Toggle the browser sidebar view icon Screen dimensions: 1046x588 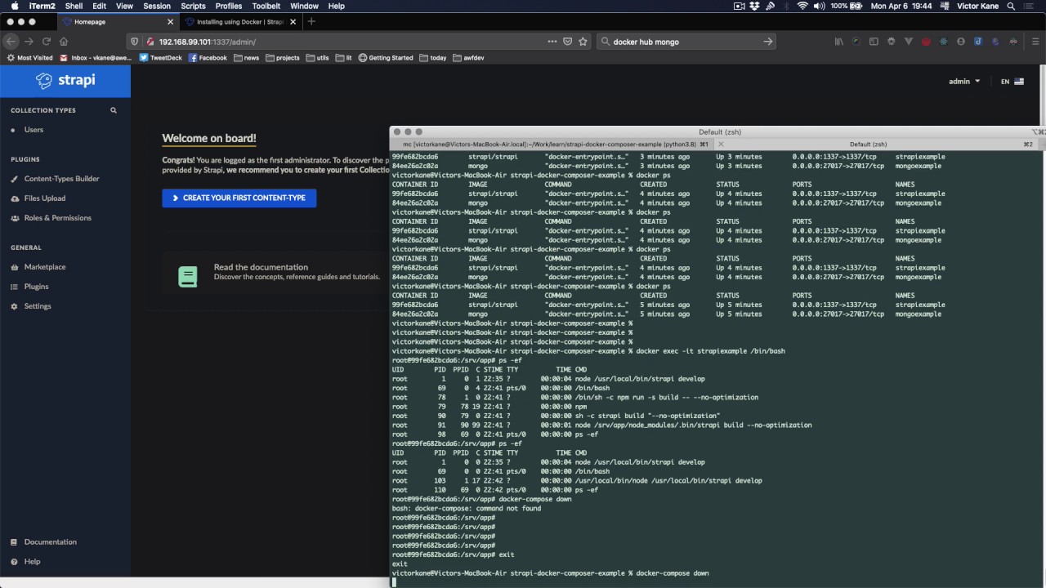pyautogui.click(x=874, y=42)
